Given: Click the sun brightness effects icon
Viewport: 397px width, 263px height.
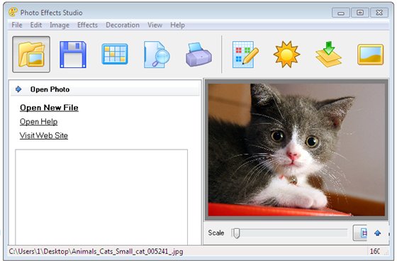Looking at the screenshot, I should point(286,55).
